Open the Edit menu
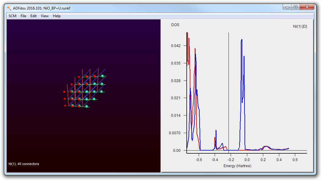 (x=34, y=16)
